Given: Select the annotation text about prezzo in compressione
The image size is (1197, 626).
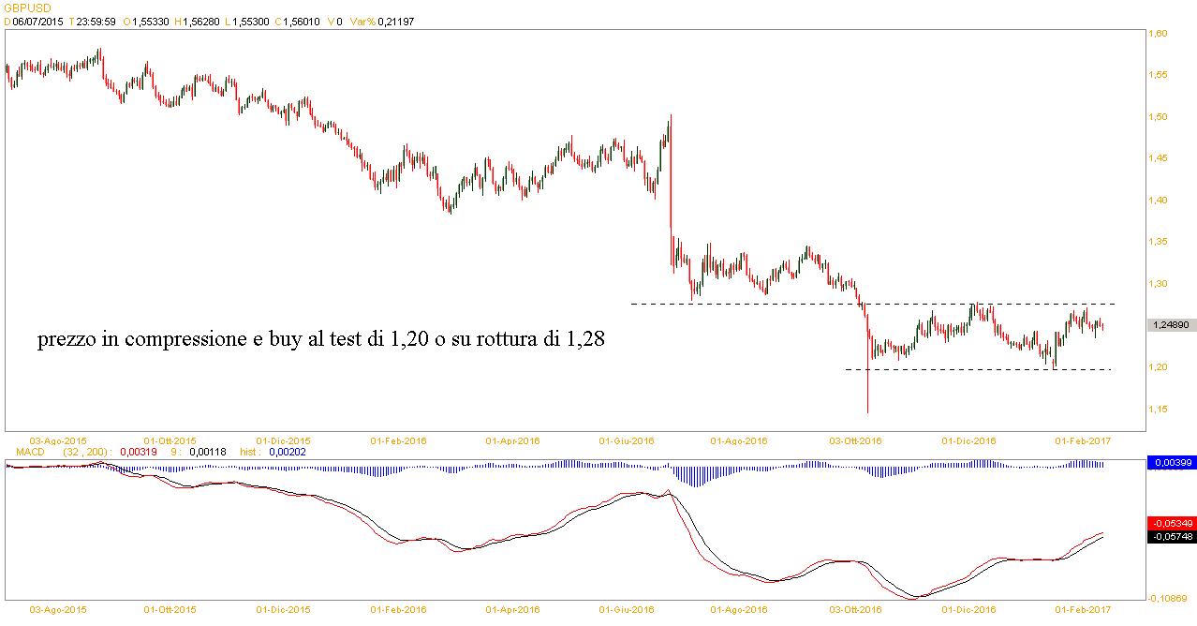Looking at the screenshot, I should coord(320,340).
